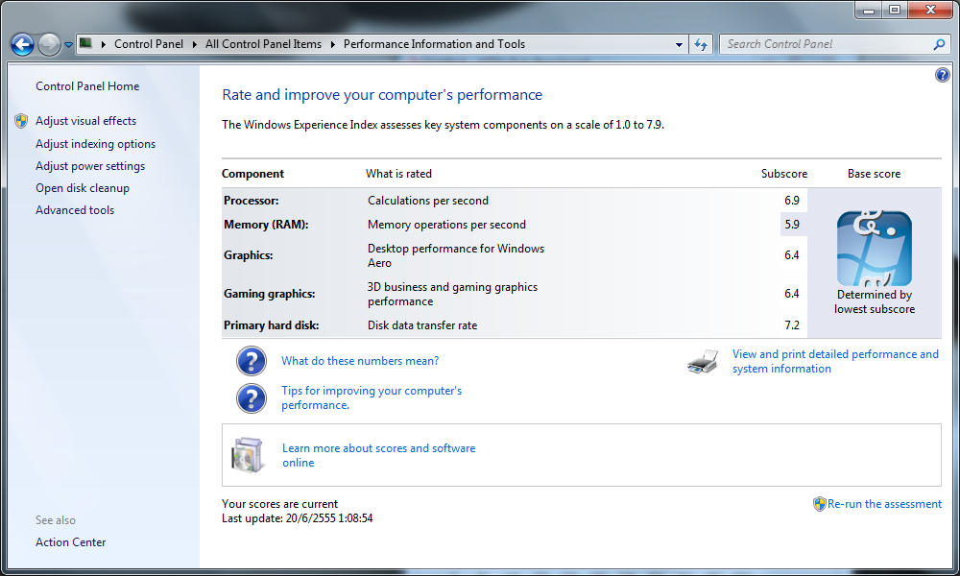
Task: Open Help with the blue question icon
Action: 943,75
